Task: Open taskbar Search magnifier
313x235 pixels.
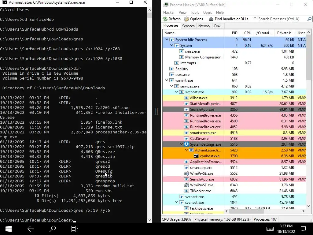Action: click(53, 229)
